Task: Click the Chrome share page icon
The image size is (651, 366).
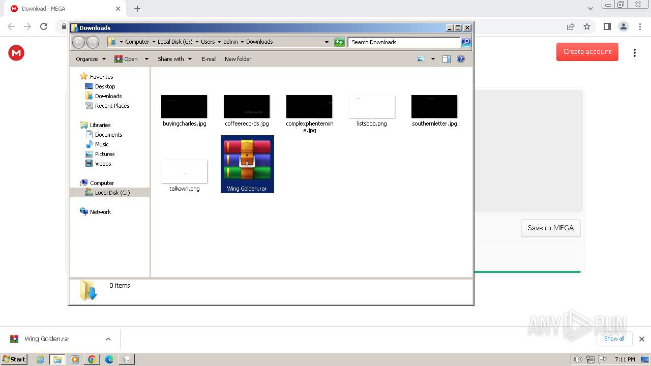Action: (x=571, y=26)
